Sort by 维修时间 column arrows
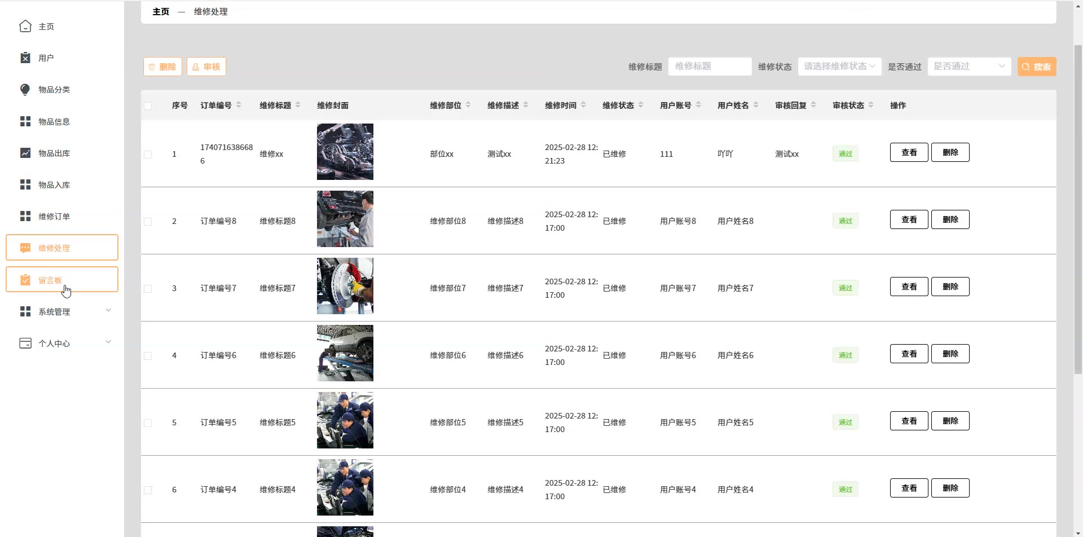This screenshot has height=537, width=1083. click(583, 105)
